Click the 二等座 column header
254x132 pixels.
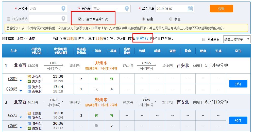[112, 51]
